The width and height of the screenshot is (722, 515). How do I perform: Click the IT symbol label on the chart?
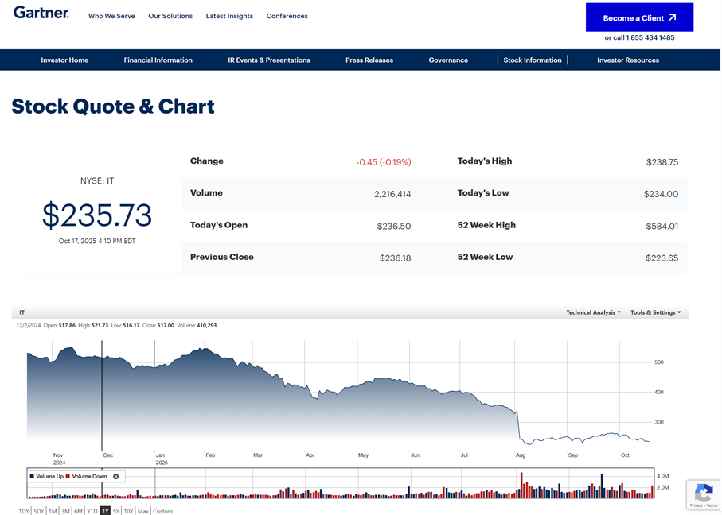pyautogui.click(x=21, y=312)
